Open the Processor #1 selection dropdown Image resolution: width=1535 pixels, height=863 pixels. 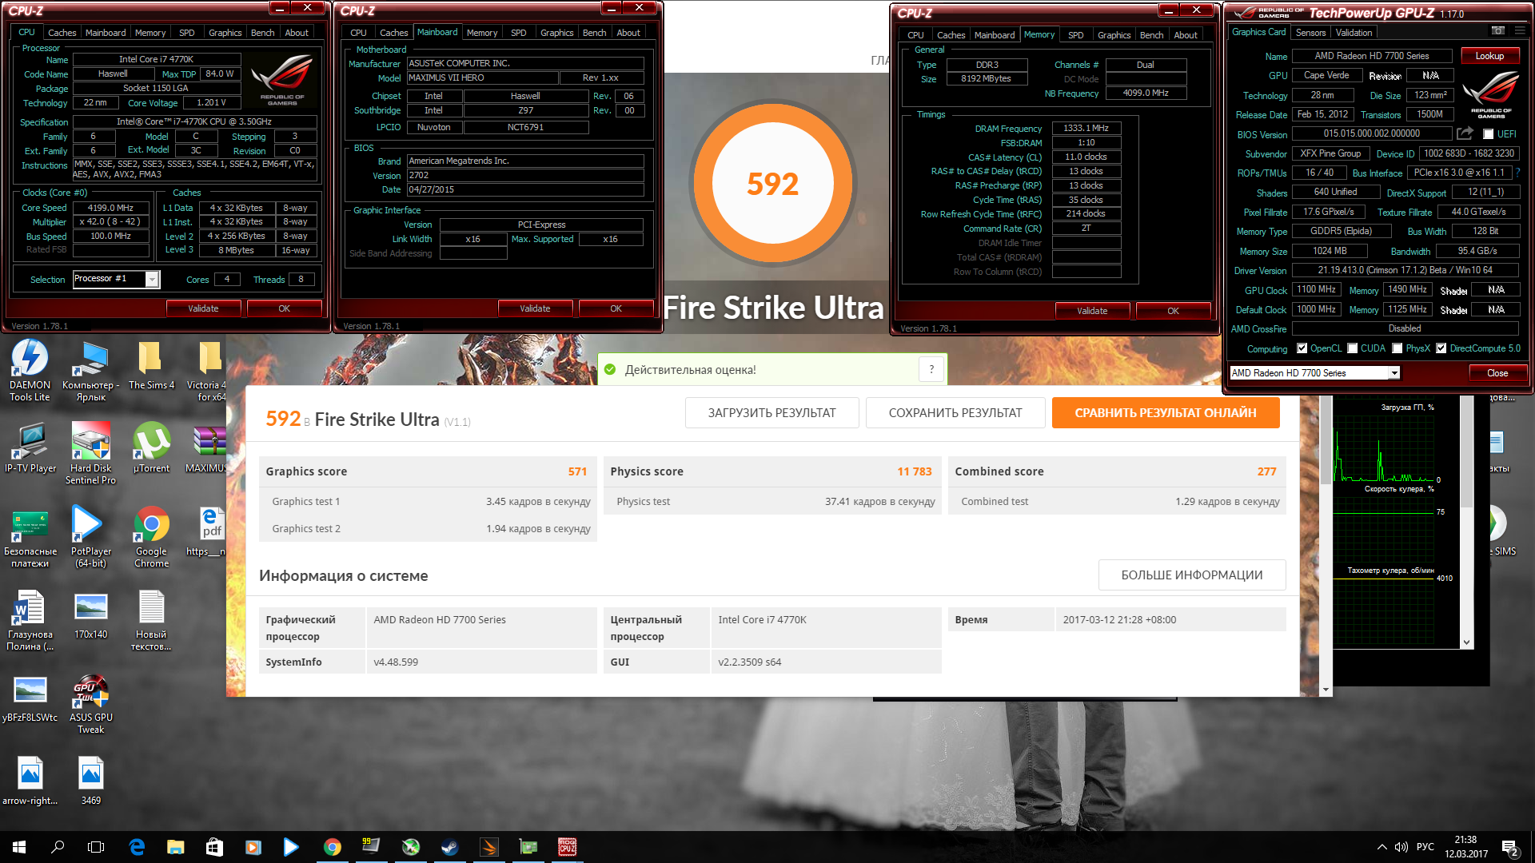(x=151, y=279)
